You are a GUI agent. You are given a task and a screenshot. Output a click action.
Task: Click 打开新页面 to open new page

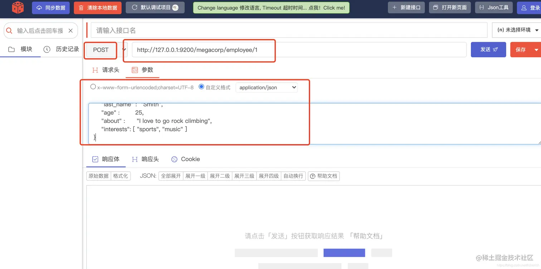coord(450,8)
